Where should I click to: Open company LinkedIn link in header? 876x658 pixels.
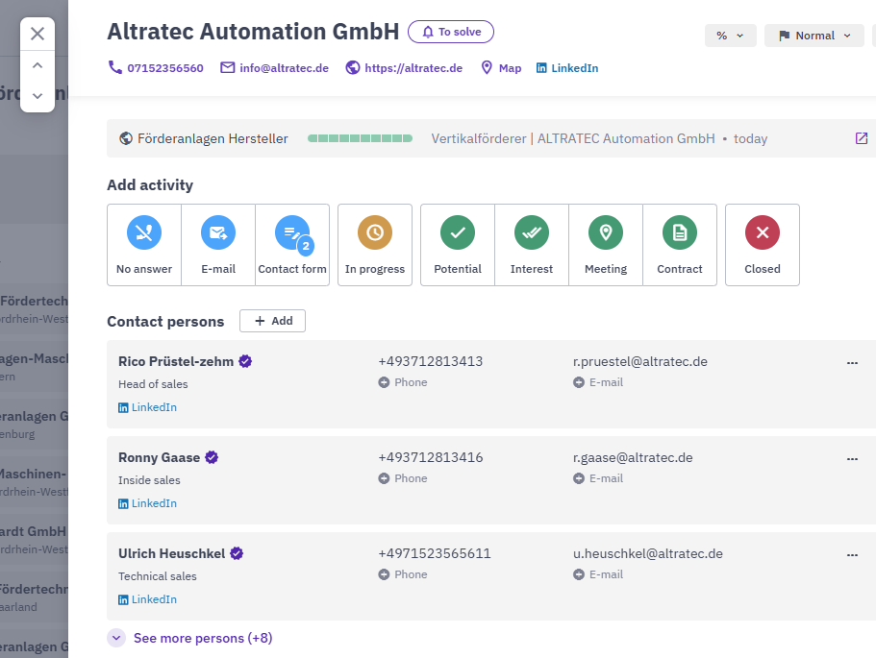pyautogui.click(x=567, y=68)
